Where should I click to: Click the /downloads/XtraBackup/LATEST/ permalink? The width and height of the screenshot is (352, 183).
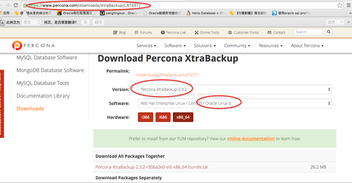pos(167,75)
